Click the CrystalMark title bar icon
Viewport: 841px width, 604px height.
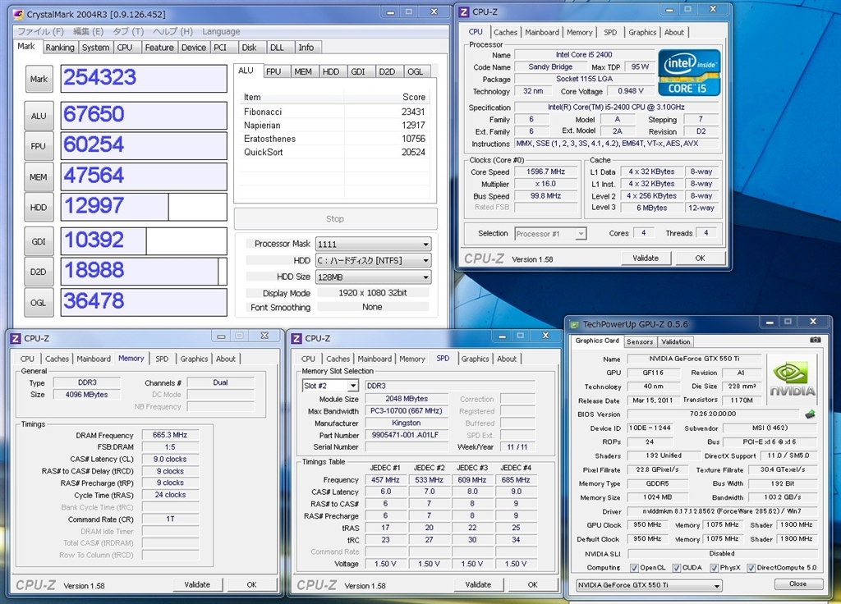pos(17,14)
